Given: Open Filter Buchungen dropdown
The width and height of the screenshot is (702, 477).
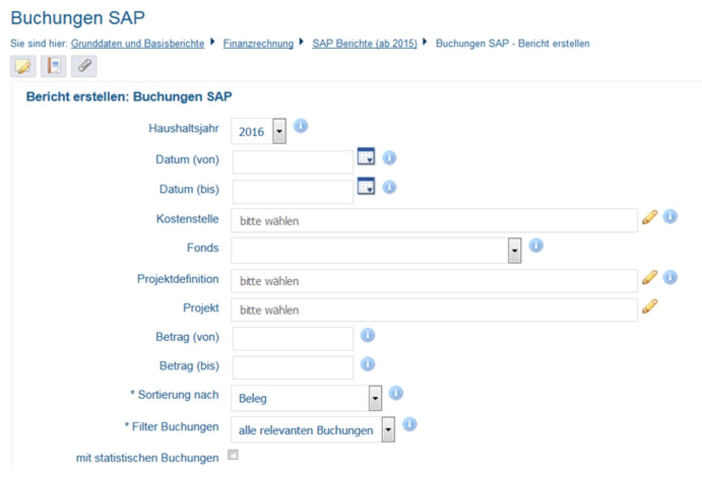Looking at the screenshot, I should click(x=313, y=430).
